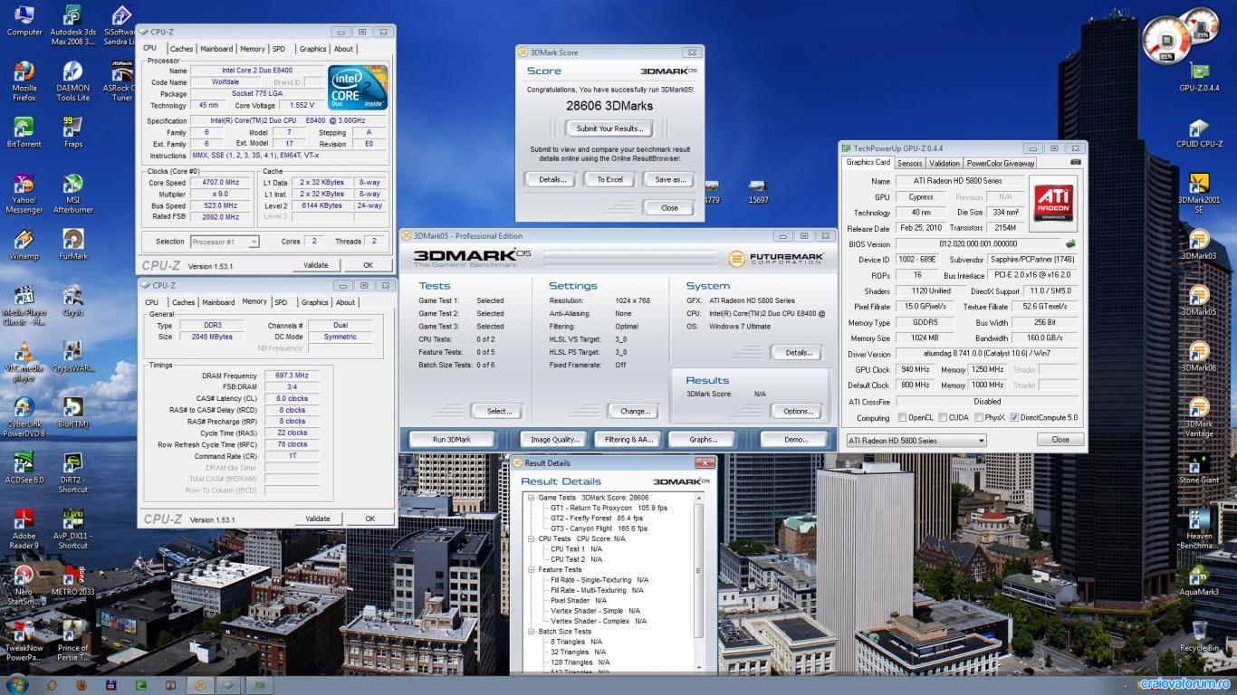The height and width of the screenshot is (695, 1237).
Task: Click Close button in GPU-Z window
Action: 1060,439
